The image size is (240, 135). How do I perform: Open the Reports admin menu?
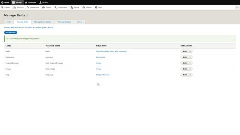click(87, 7)
